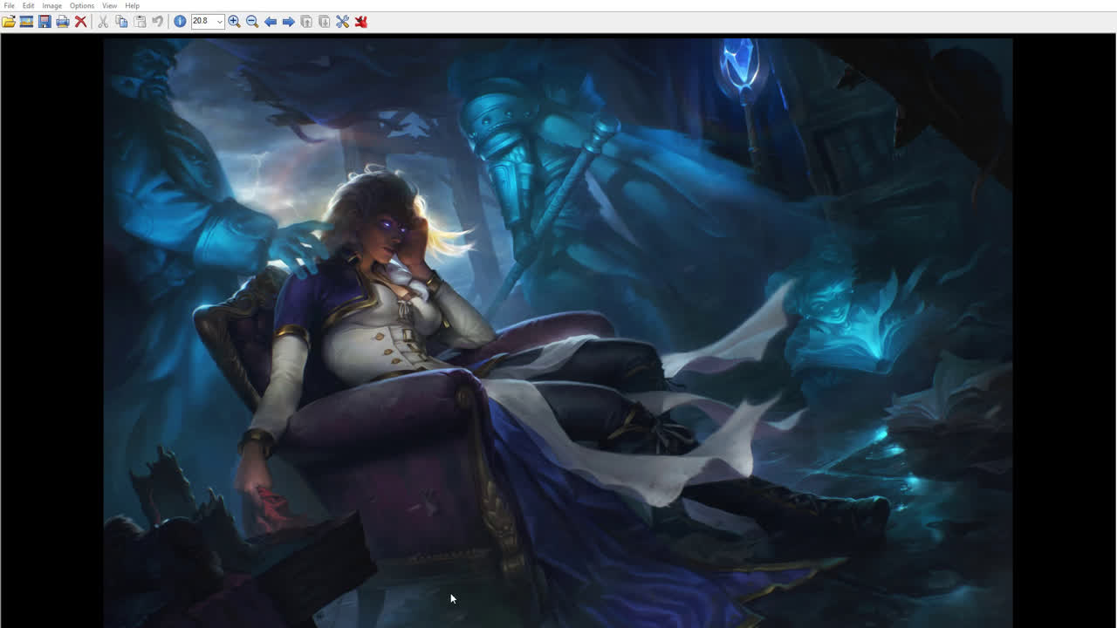The height and width of the screenshot is (628, 1117).
Task: Click the Undo arrow icon
Action: pyautogui.click(x=158, y=21)
